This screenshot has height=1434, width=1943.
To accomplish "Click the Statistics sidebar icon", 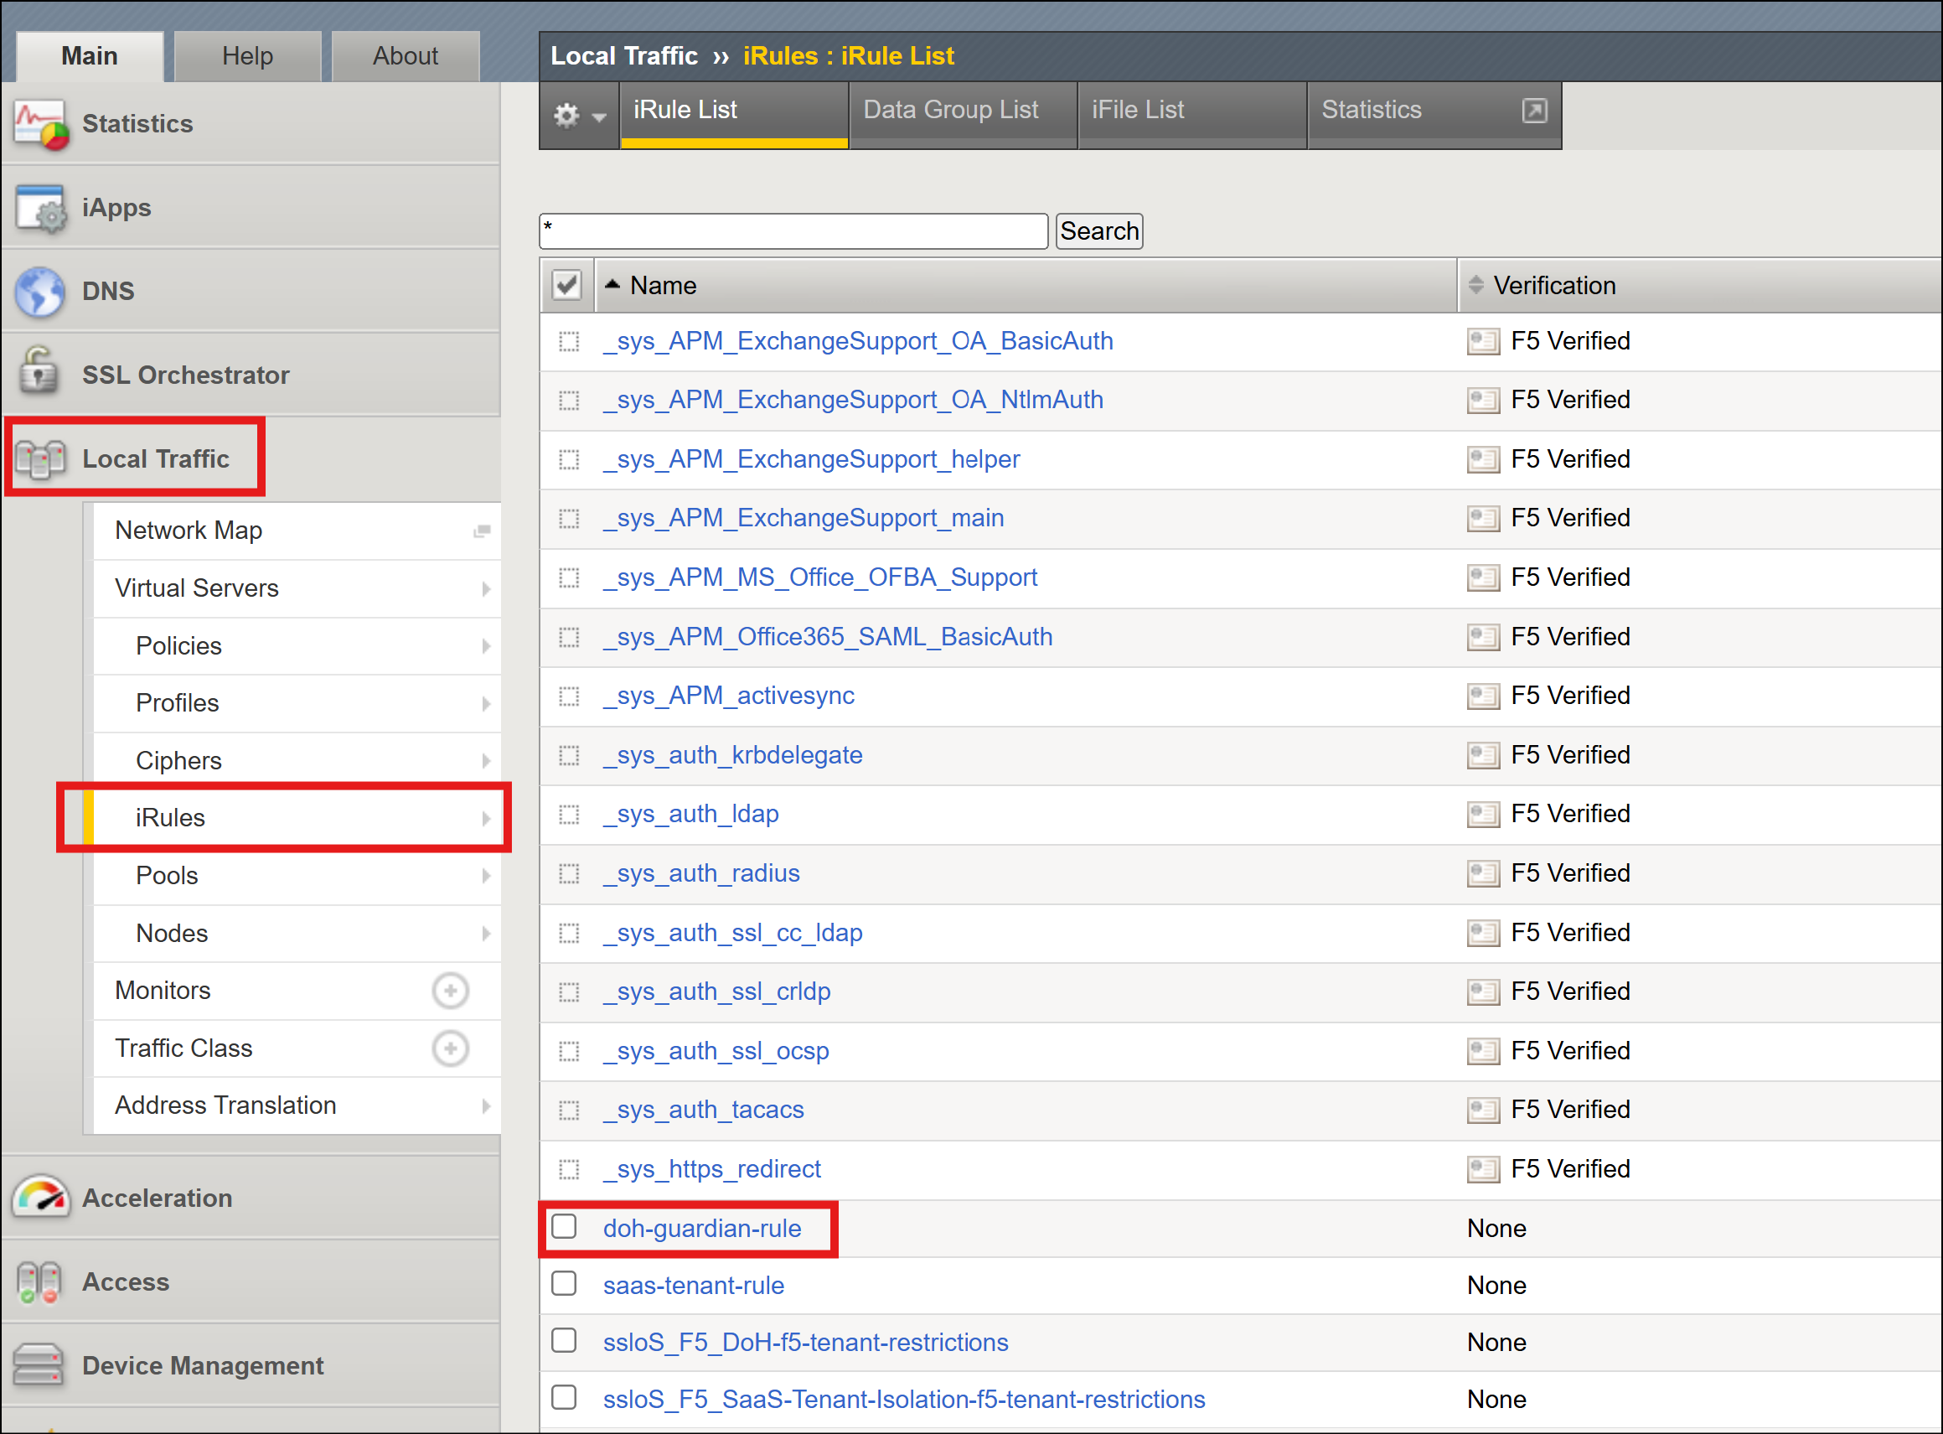I will tap(40, 124).
